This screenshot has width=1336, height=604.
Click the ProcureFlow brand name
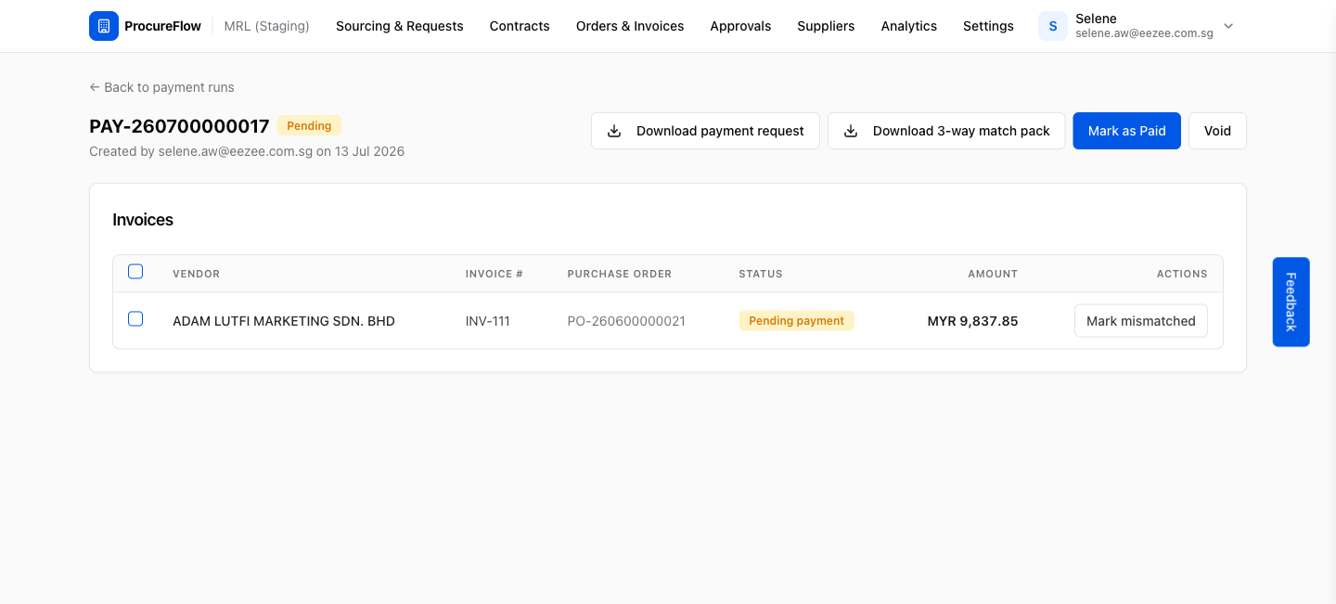(x=162, y=26)
